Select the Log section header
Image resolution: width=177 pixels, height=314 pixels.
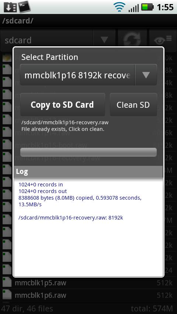(88, 172)
